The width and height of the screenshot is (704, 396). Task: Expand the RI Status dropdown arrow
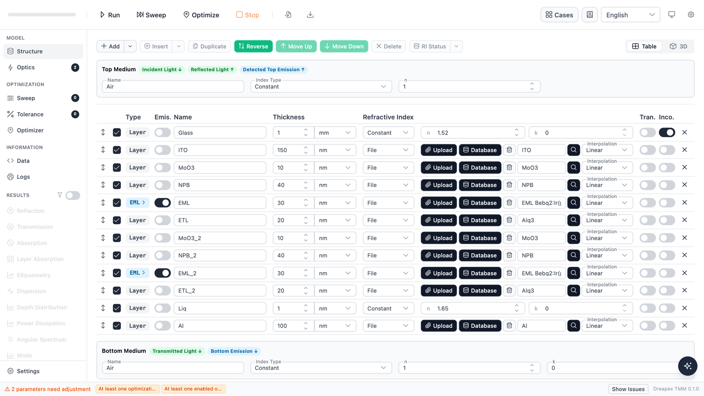(456, 46)
